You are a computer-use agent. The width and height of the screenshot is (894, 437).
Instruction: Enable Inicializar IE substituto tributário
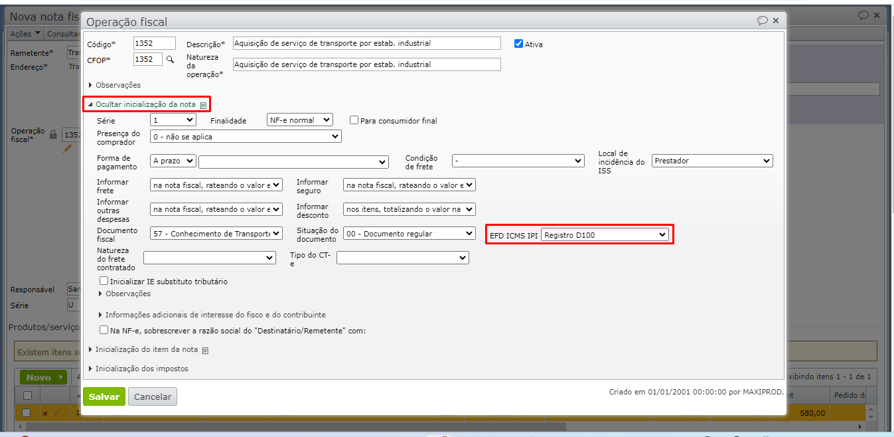click(x=104, y=281)
